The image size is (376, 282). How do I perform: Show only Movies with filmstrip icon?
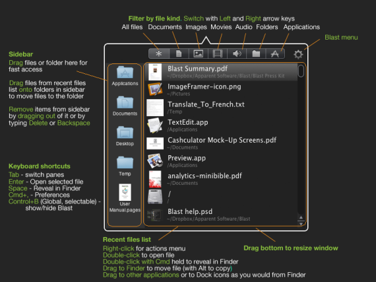click(x=218, y=53)
